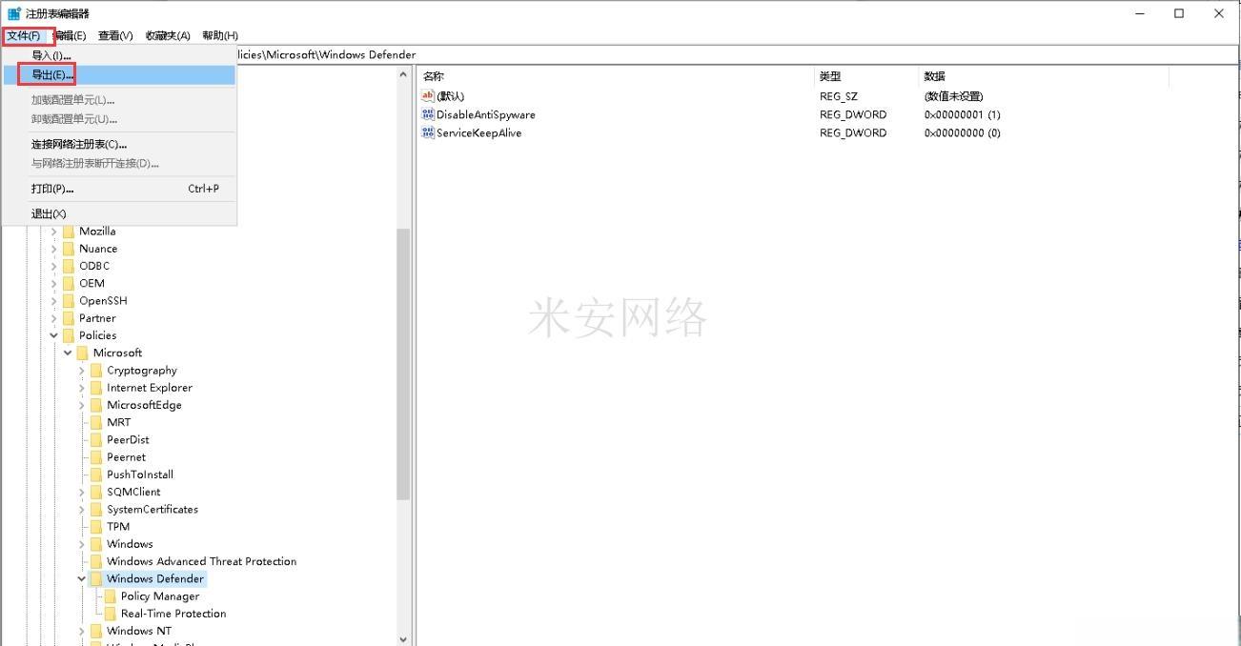This screenshot has height=646, width=1241.
Task: Open the 帮助(H) menu
Action: click(220, 35)
